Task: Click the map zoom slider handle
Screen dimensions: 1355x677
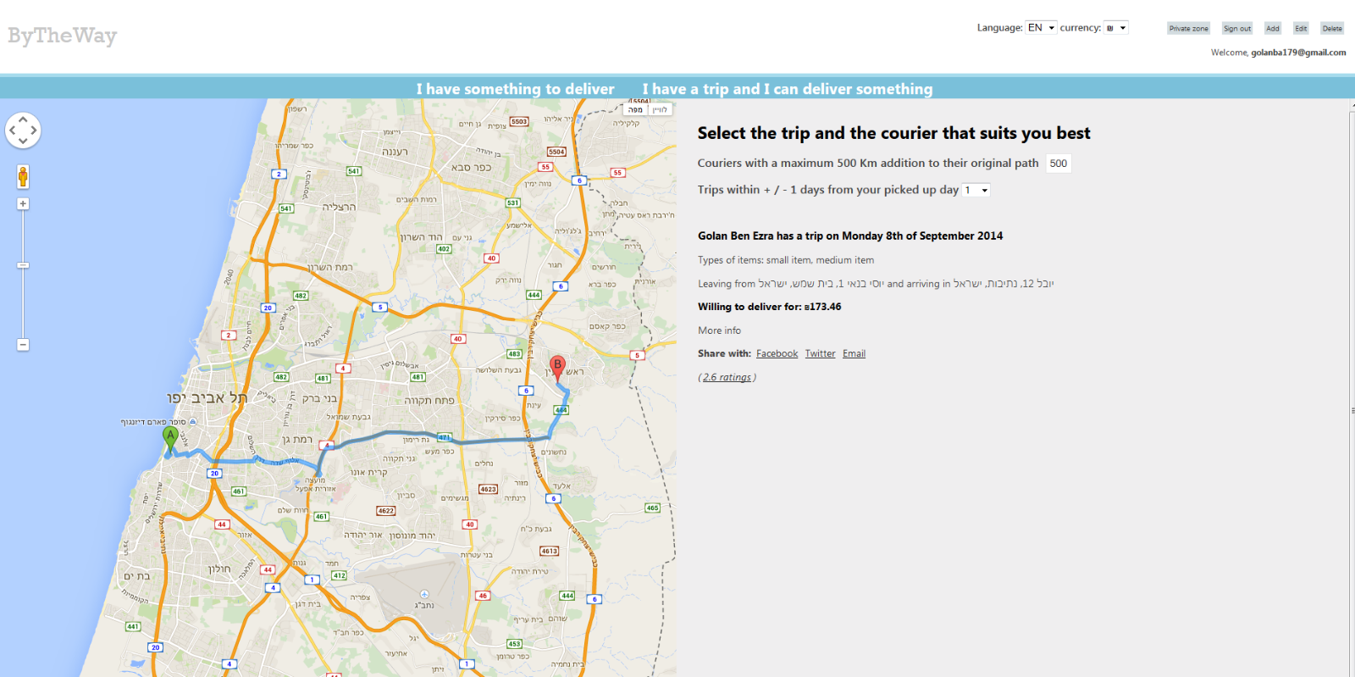Action: tap(23, 265)
